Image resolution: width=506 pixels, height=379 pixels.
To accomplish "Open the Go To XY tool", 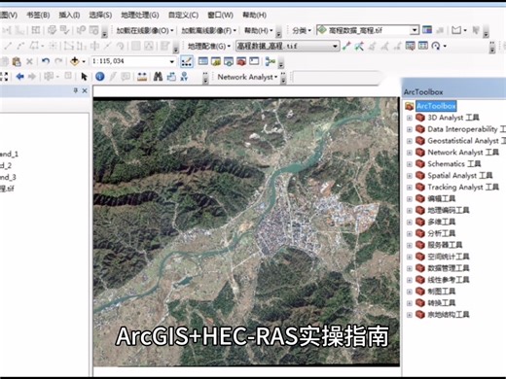I will coord(184,77).
